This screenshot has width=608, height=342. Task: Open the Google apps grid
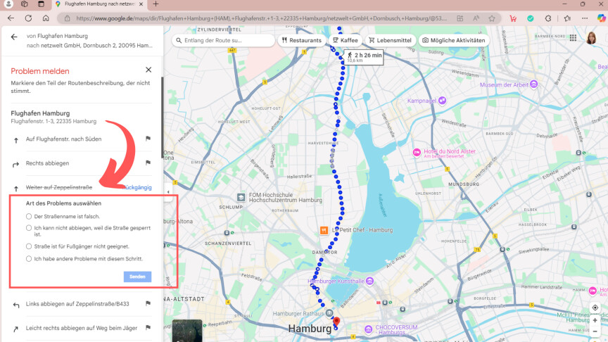(573, 37)
